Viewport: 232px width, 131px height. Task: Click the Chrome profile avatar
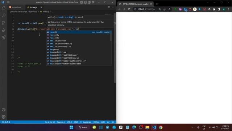224,9
